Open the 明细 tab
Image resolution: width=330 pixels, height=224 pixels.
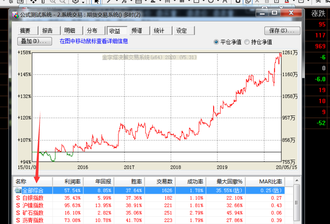(x=72, y=31)
